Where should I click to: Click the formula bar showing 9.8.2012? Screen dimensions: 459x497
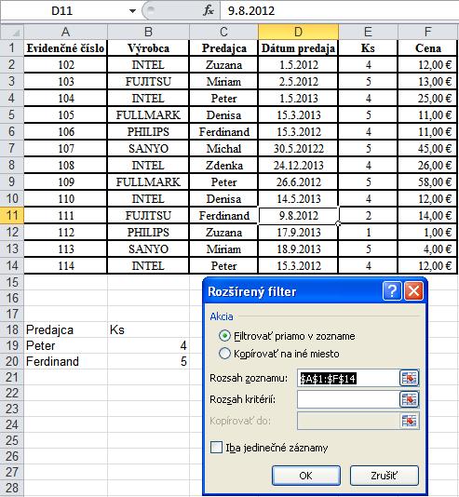(x=339, y=11)
